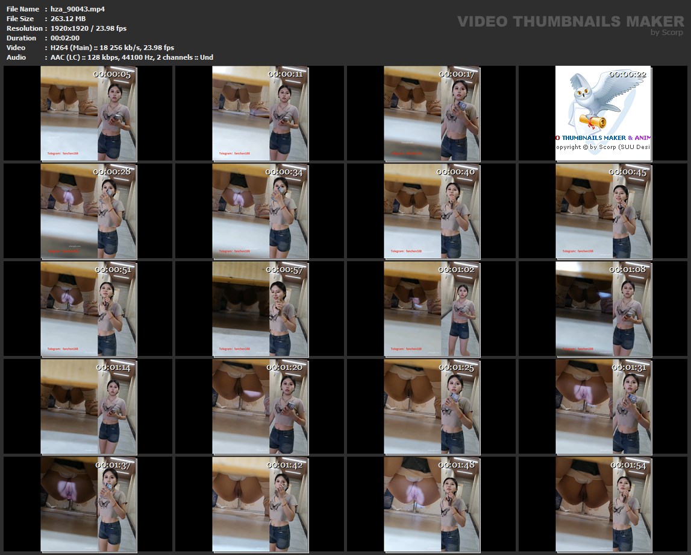
Task: Select the thumbnail stamped 00:01:37
Action: 88,505
